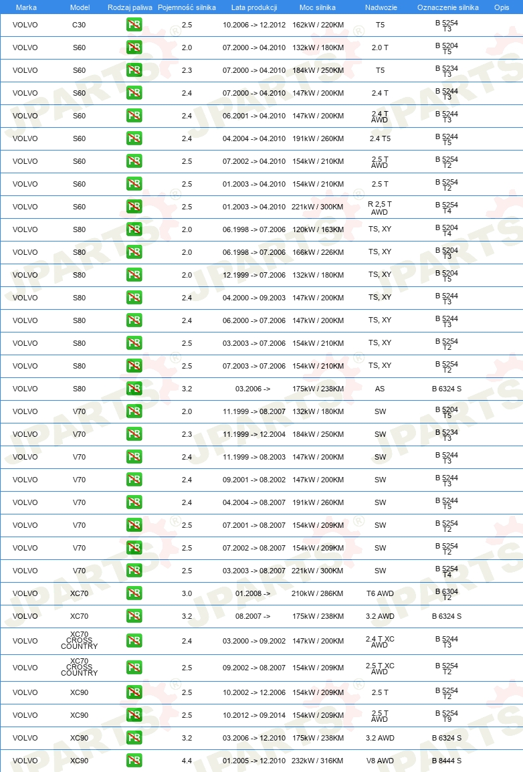The image size is (523, 772).
Task: Click fuel icon for V70 2.0 132kW row
Action: pos(134,411)
